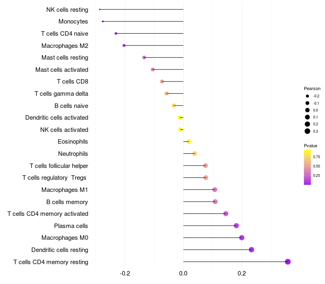Click the Plasma cells purple dot
This screenshot has width=325, height=284.
tap(236, 226)
